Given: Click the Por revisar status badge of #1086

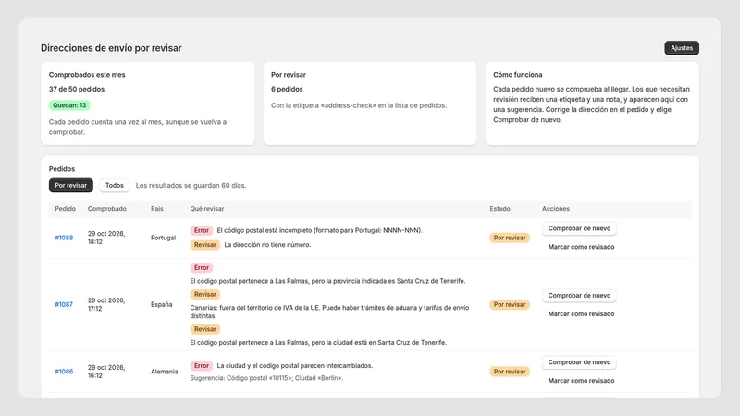Looking at the screenshot, I should [x=510, y=372].
